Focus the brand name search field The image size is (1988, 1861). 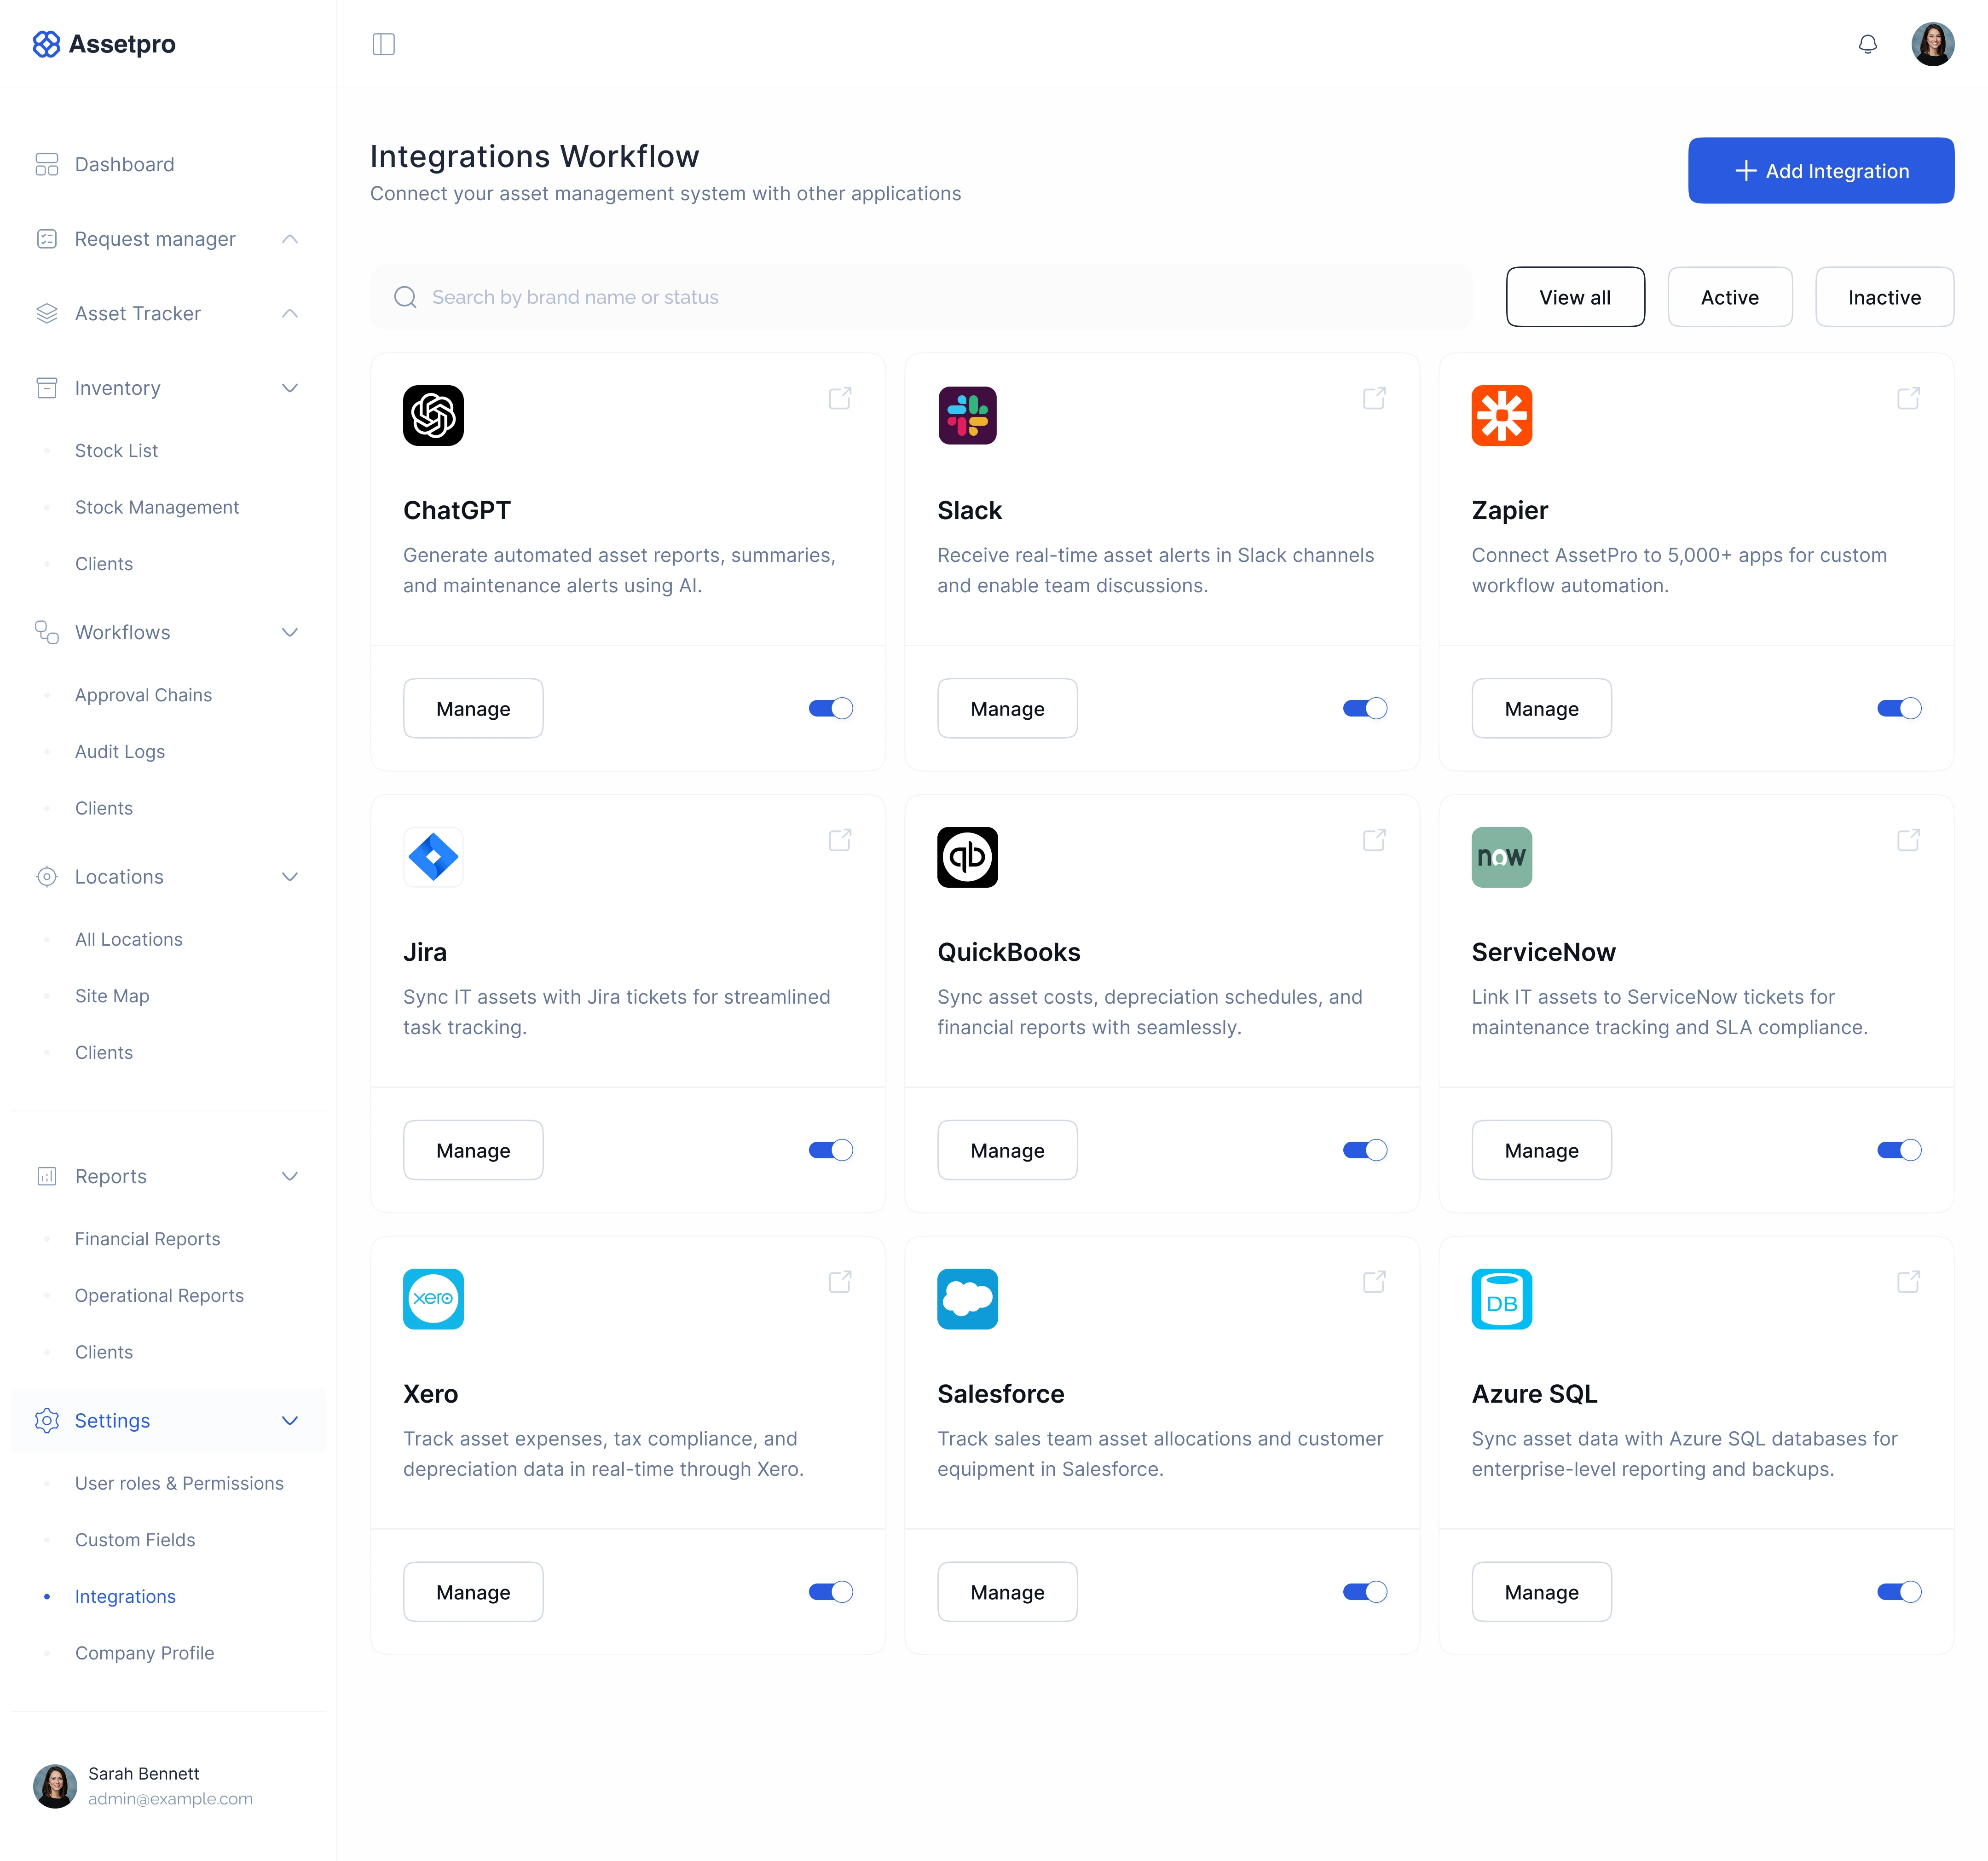coord(920,297)
